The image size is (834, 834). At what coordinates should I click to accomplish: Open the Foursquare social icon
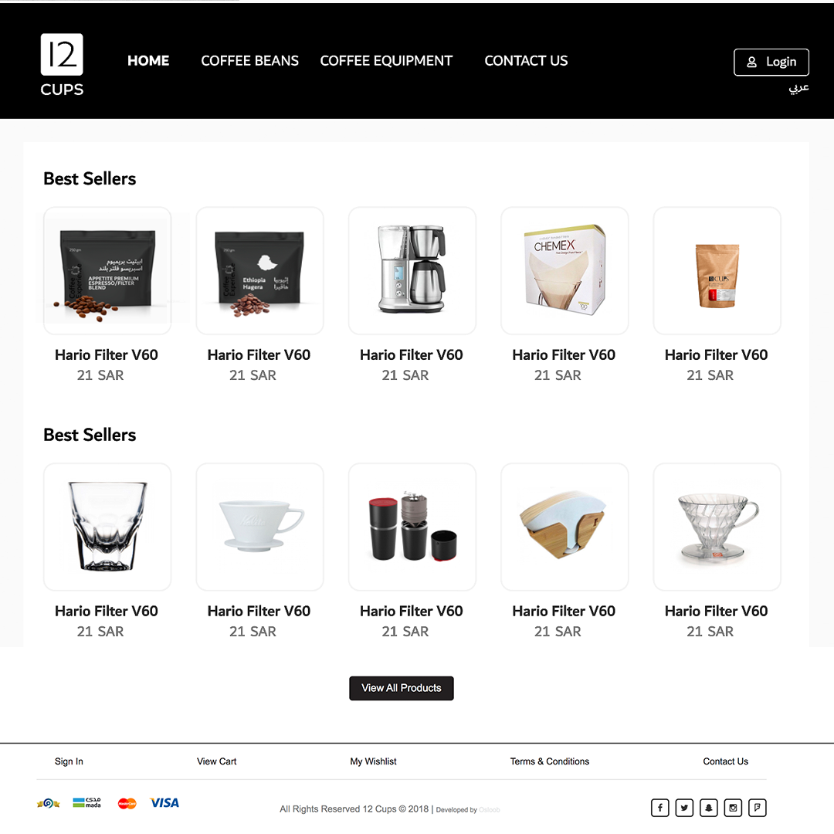point(758,808)
